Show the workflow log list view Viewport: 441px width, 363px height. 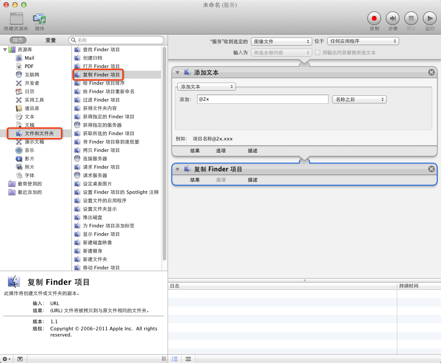coord(175,359)
